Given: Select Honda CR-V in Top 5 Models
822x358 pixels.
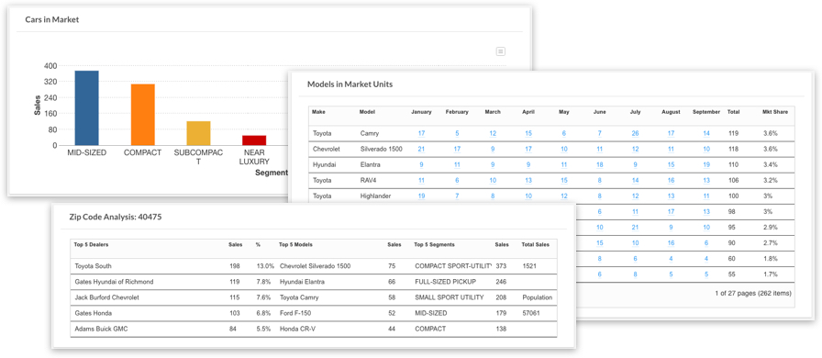Looking at the screenshot, I should 297,329.
